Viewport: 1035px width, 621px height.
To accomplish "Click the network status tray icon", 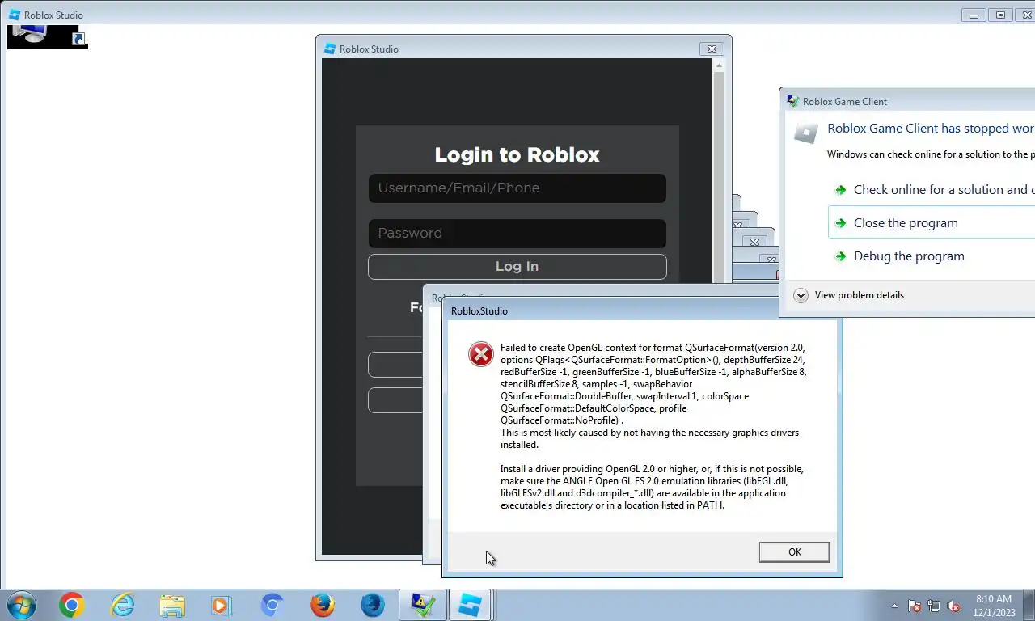I will pos(934,606).
